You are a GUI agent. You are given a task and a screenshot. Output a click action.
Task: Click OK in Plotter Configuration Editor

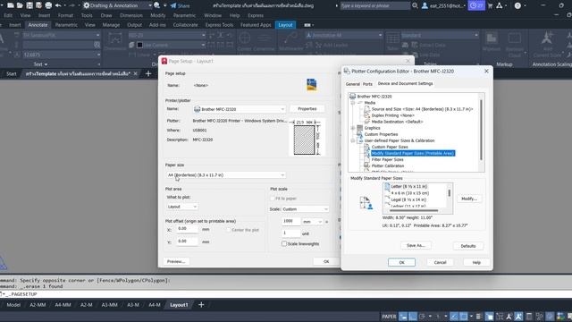tap(401, 262)
